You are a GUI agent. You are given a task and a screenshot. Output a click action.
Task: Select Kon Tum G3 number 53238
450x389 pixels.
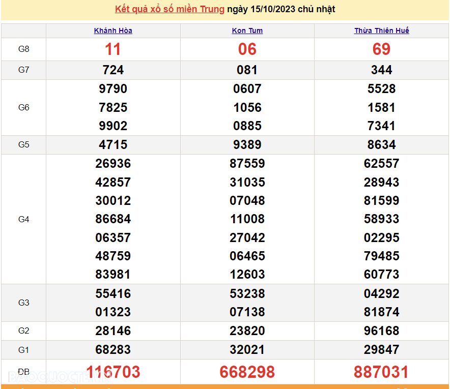[247, 294]
